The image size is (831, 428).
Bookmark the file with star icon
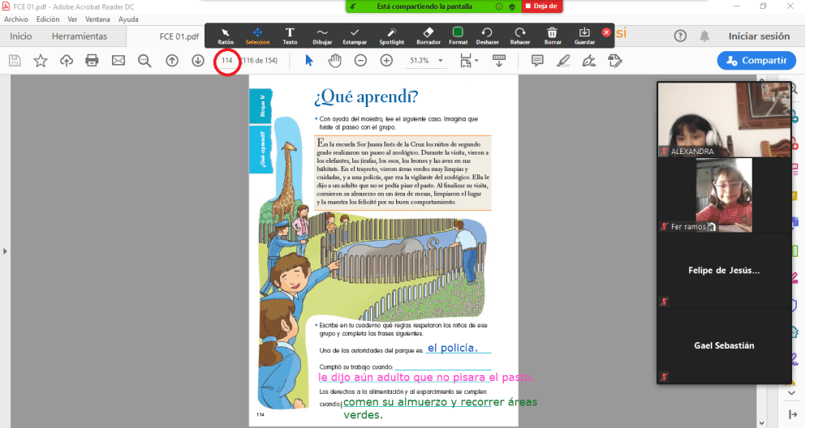(41, 61)
